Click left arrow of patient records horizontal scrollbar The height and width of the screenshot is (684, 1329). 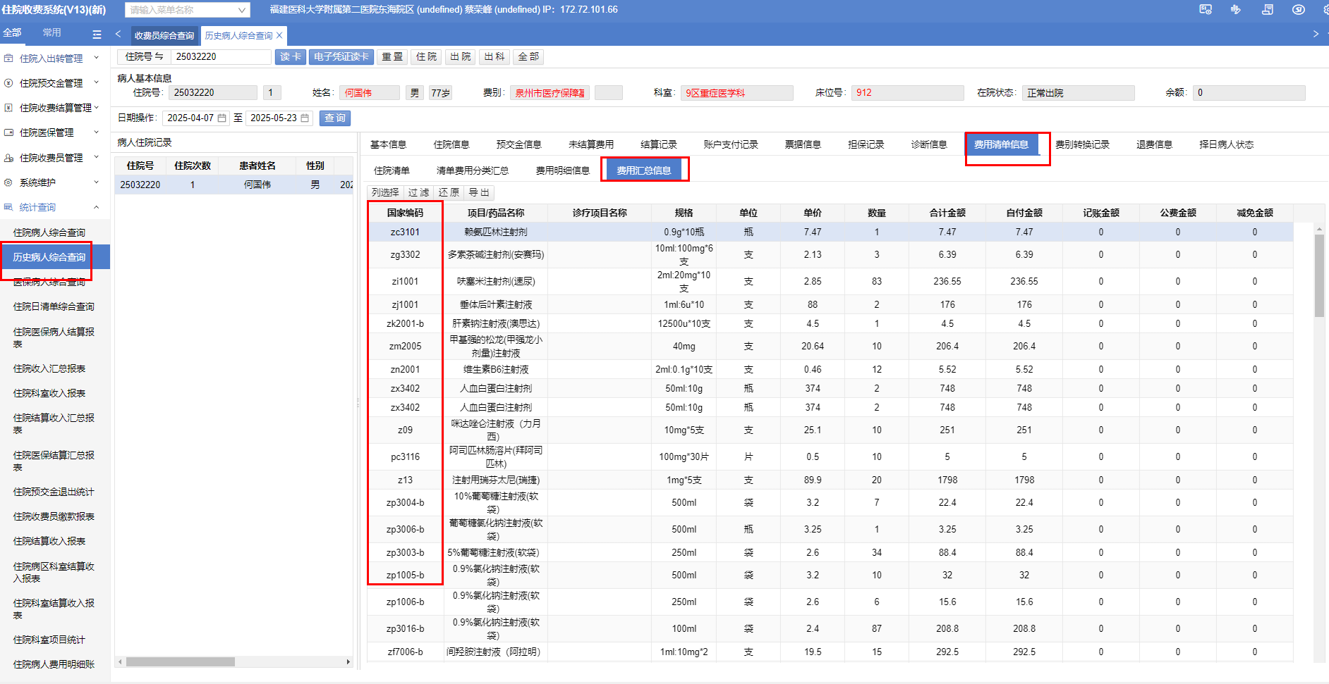(x=120, y=662)
